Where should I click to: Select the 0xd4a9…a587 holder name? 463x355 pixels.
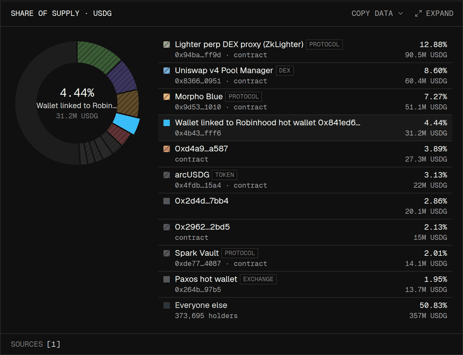pos(201,149)
